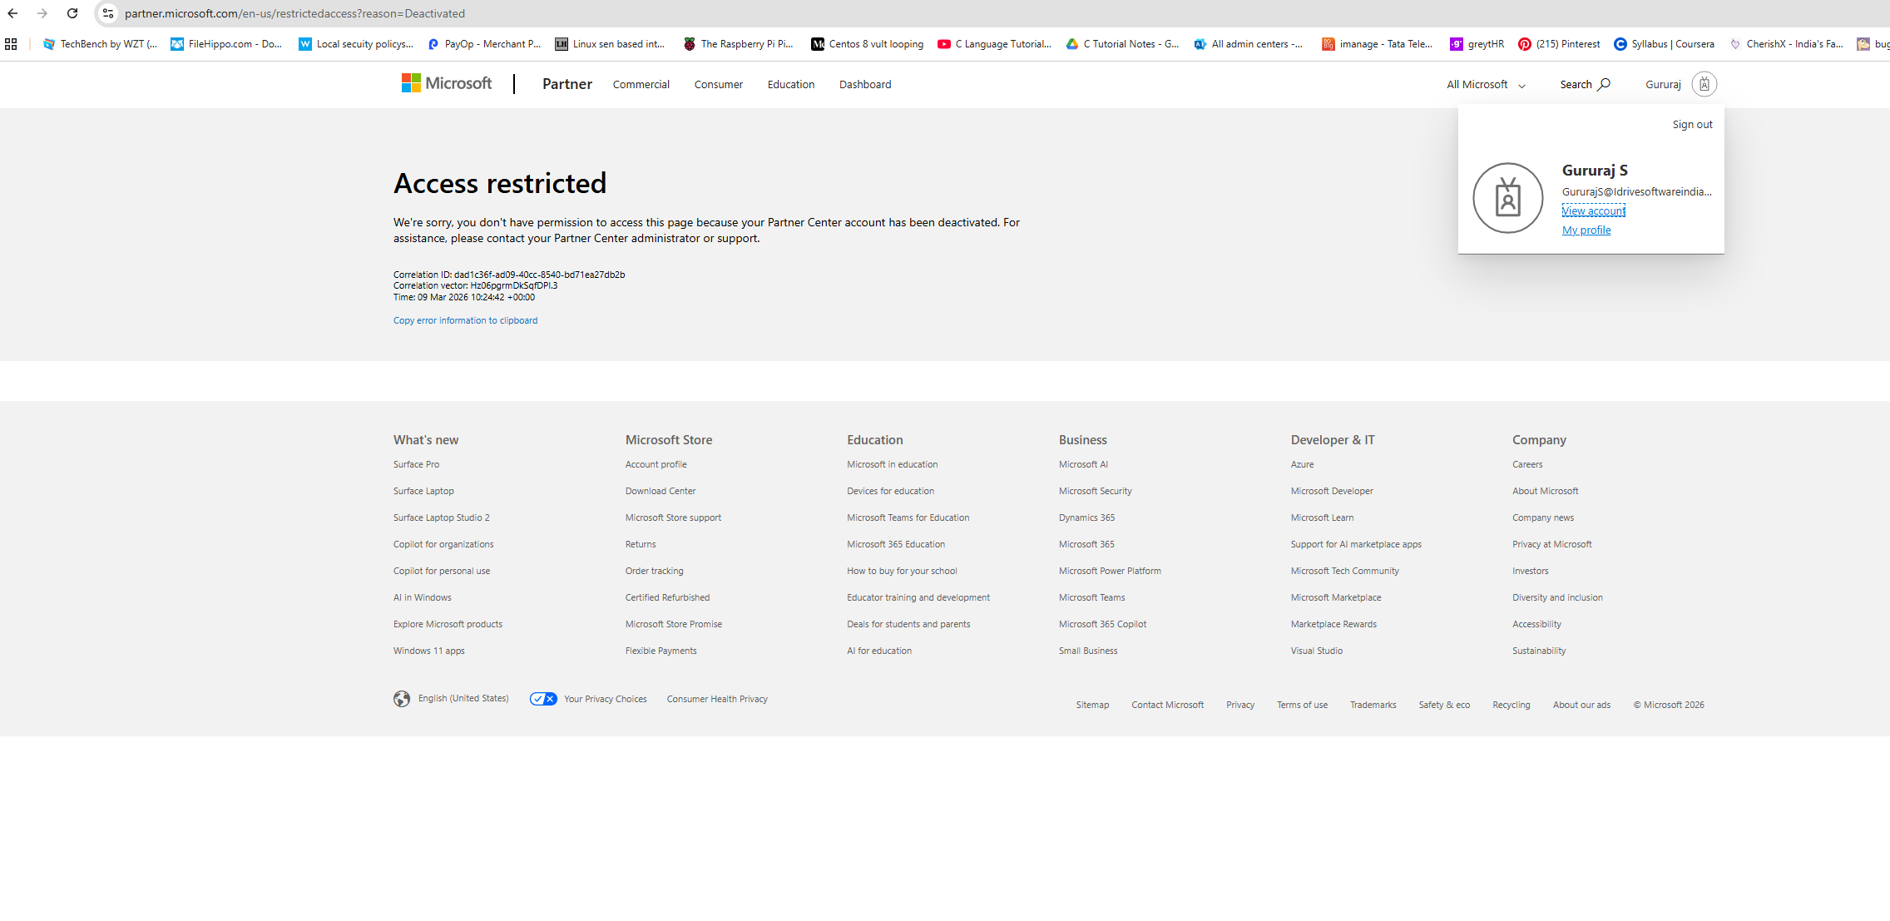Image resolution: width=1890 pixels, height=921 pixels.
Task: Open the Sitemap footer link
Action: click(x=1093, y=706)
